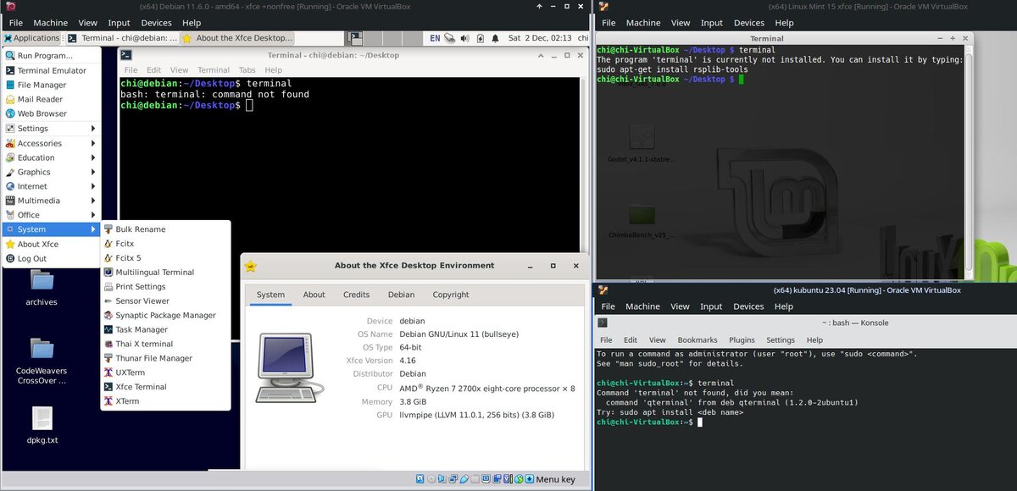Open Input menu in the Linux Mint VirtualBox window
The width and height of the screenshot is (1017, 491).
pos(712,23)
